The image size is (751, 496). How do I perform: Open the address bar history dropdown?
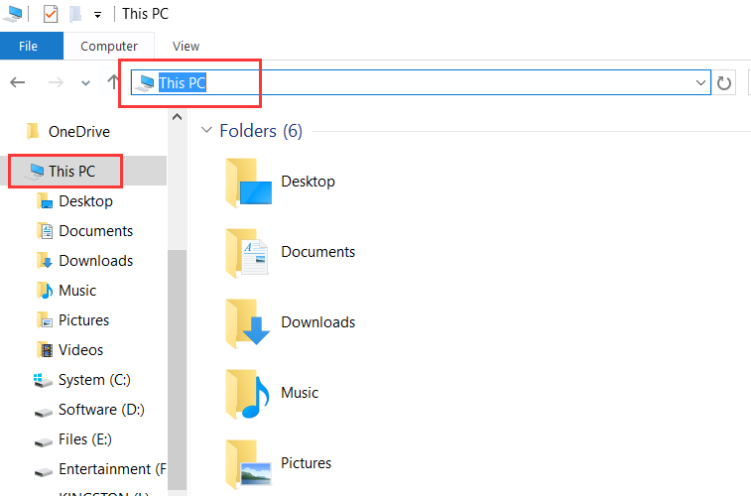click(x=701, y=83)
